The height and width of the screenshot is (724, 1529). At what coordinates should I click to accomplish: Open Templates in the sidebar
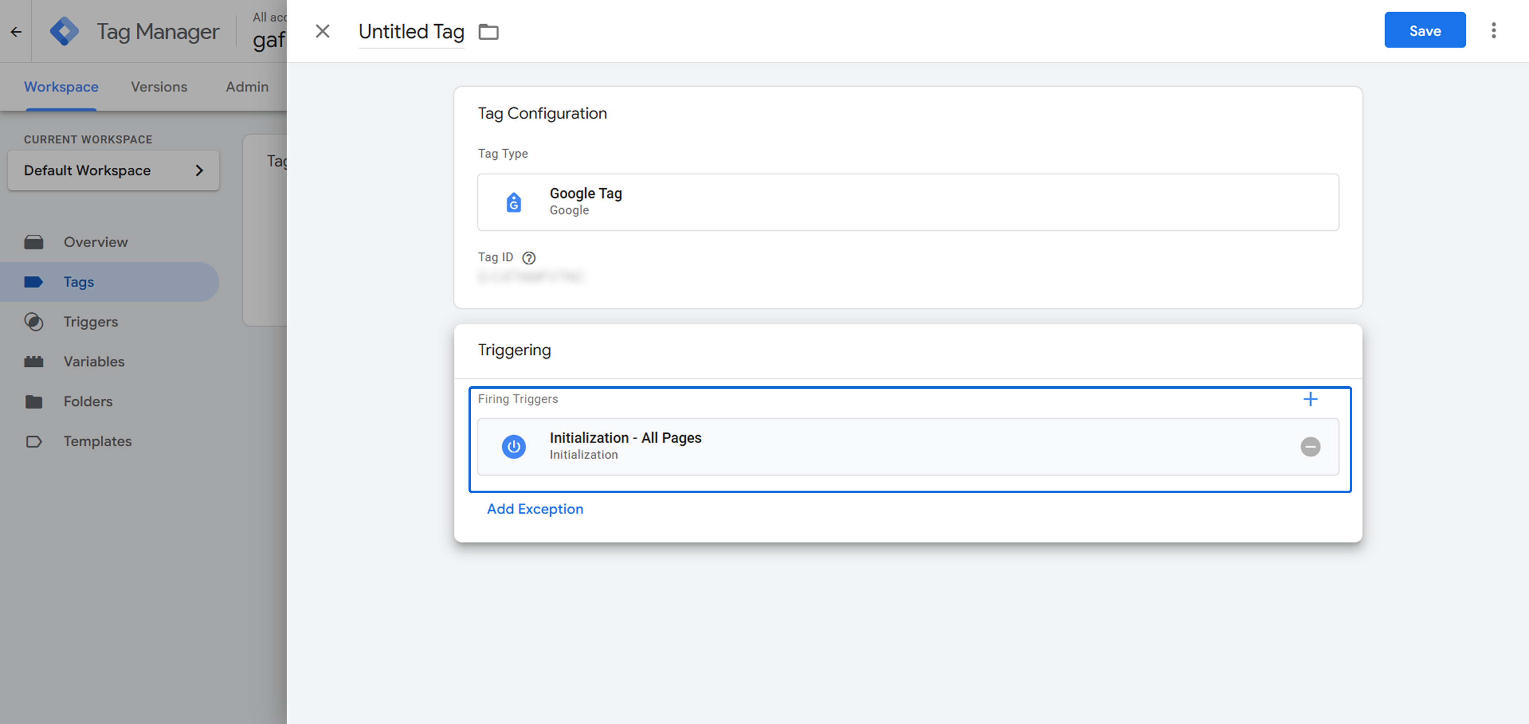[109, 441]
